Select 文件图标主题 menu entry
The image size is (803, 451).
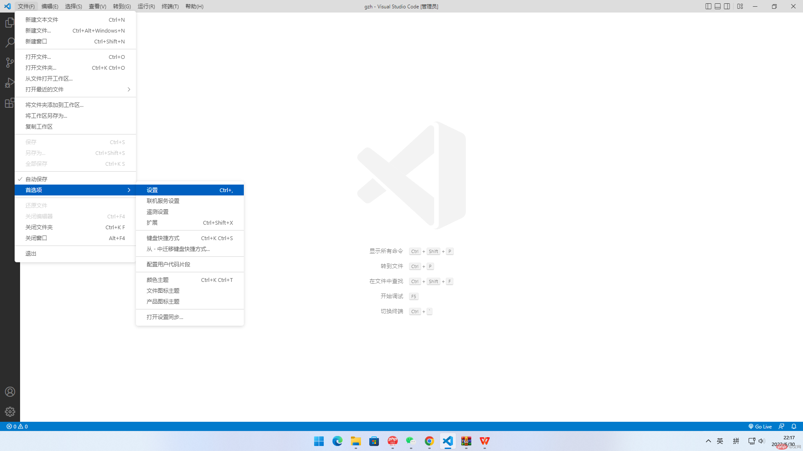190,291
